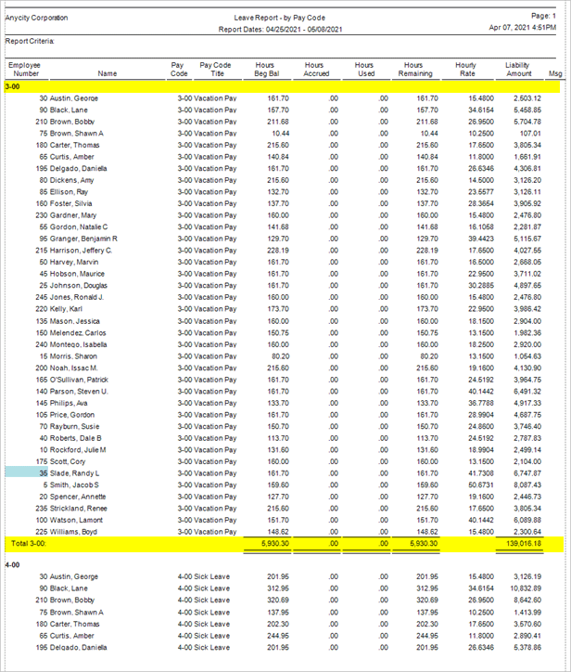Screen dimensions: 571x672
Task: Click Roberts, Dale B name
Action: [75, 438]
